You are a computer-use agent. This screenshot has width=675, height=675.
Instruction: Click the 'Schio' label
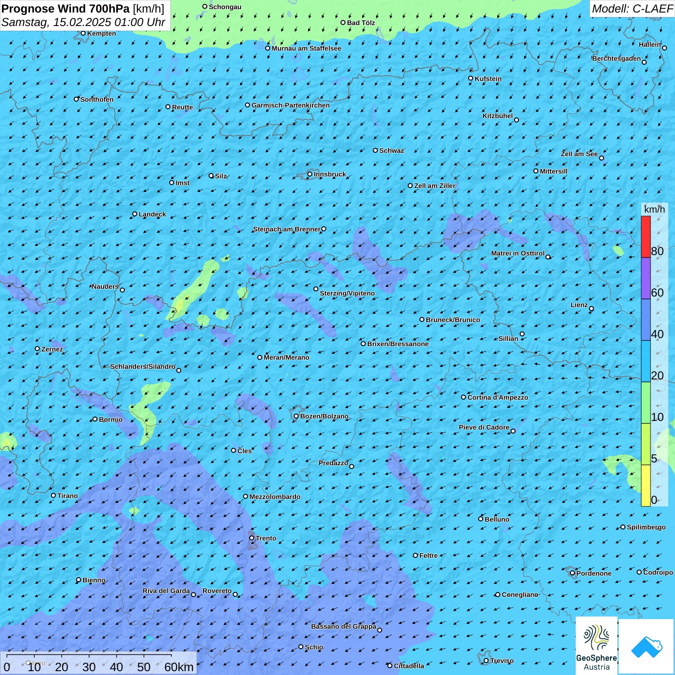pos(314,647)
